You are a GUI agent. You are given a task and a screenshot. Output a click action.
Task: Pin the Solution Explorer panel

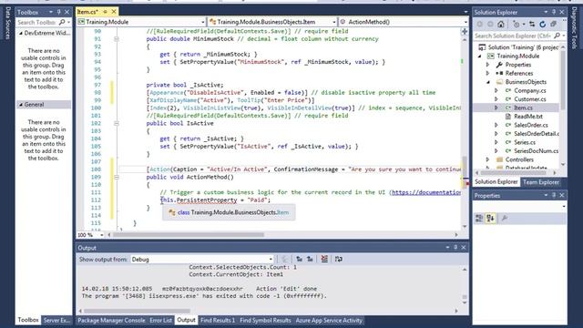[x=554, y=12]
